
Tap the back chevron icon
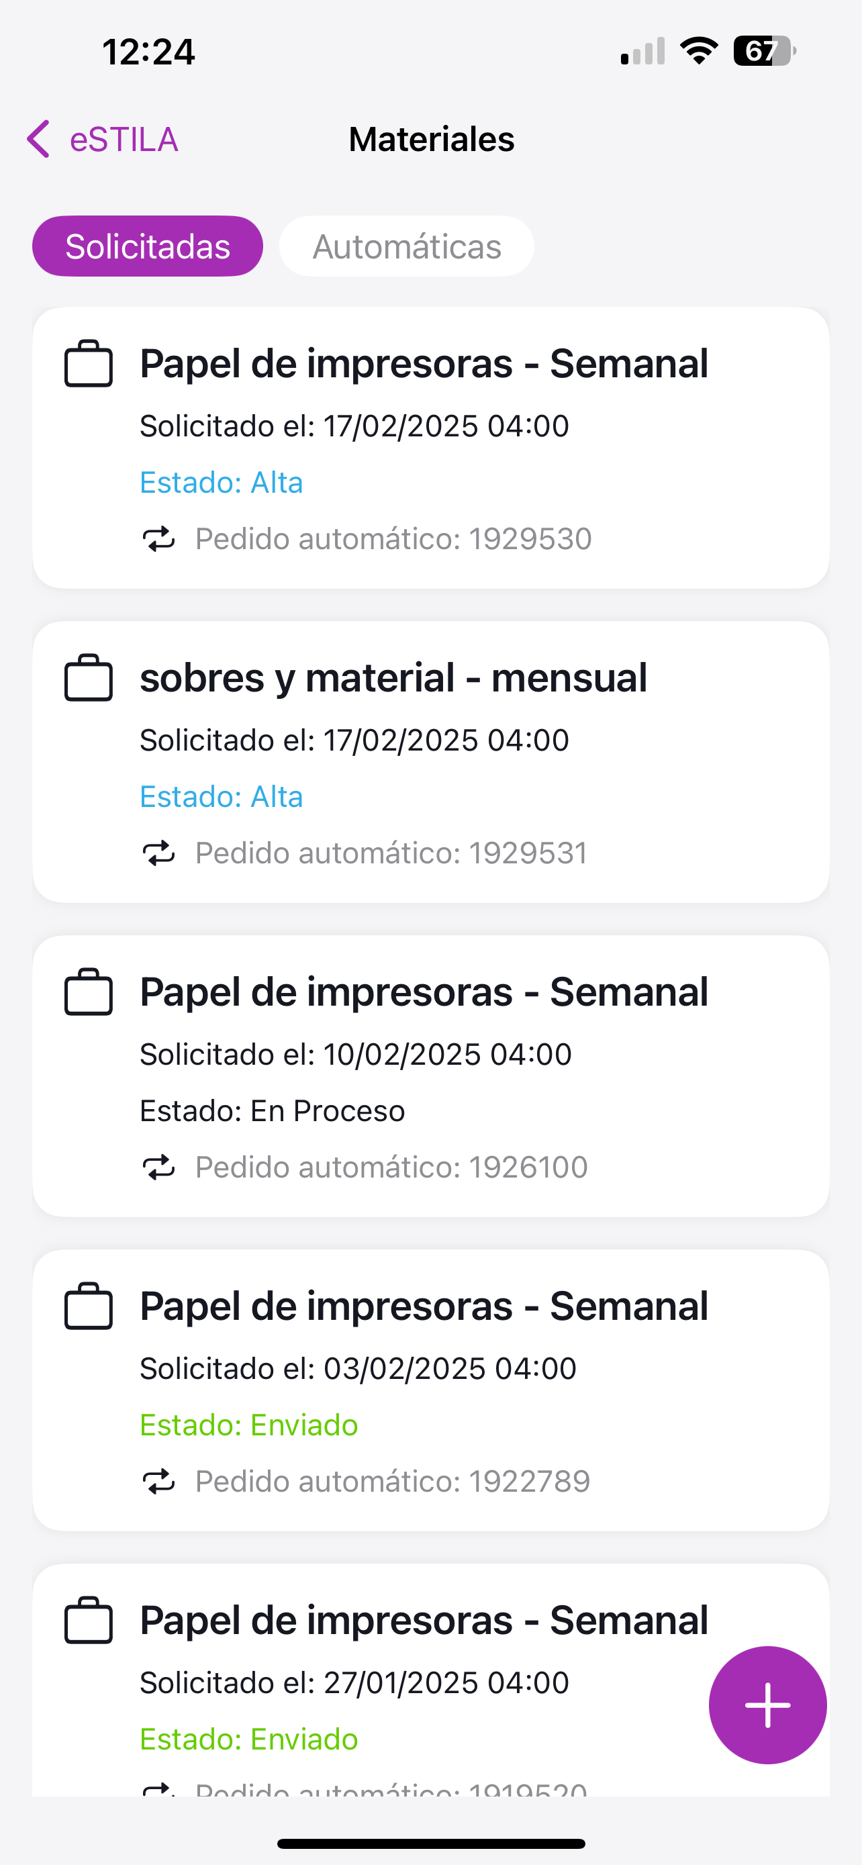pyautogui.click(x=39, y=139)
